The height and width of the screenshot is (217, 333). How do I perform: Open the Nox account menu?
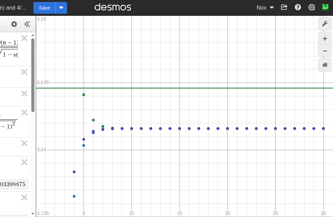265,8
